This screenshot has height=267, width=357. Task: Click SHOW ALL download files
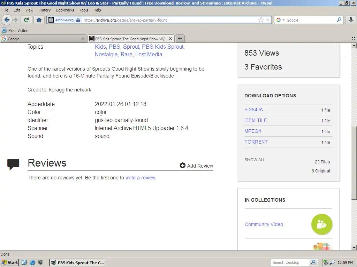pyautogui.click(x=255, y=160)
